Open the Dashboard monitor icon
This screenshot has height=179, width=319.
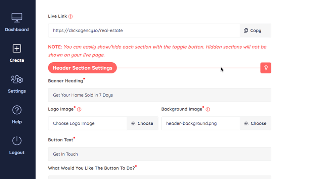coord(17,18)
